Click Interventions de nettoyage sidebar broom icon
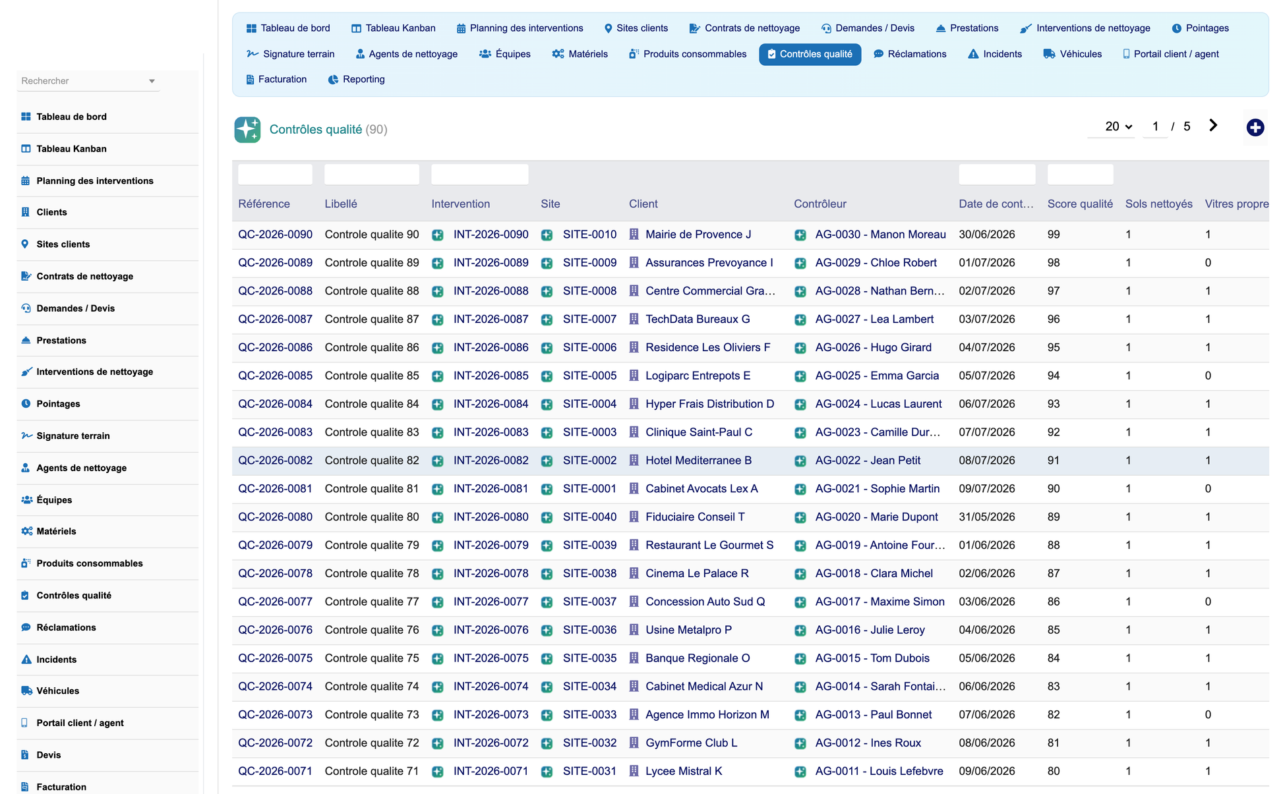1283x794 pixels. tap(26, 372)
